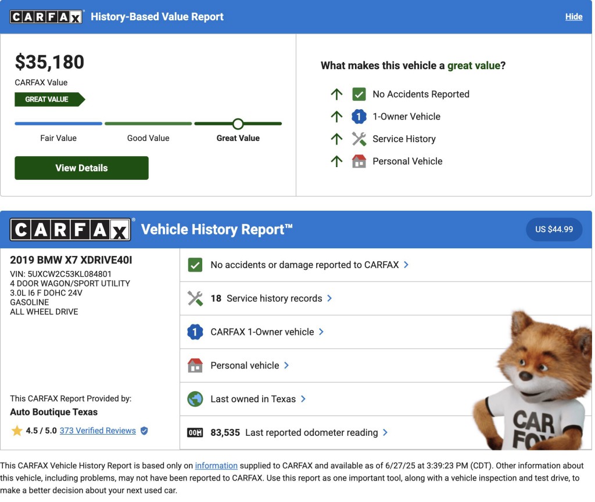Click the gold star rating icon
Screen dimensions: 595x502
pos(17,431)
